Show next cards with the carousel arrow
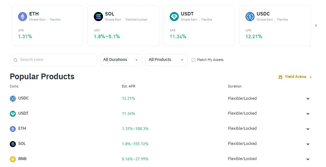This screenshot has height=167, width=326. [x=316, y=26]
